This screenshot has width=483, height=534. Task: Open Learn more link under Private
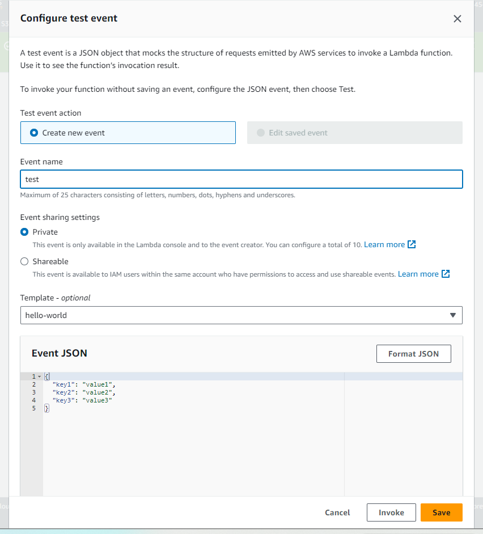pyautogui.click(x=384, y=244)
